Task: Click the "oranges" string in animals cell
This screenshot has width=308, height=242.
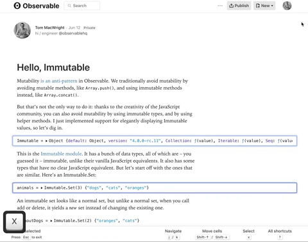Action: [x=135, y=188]
